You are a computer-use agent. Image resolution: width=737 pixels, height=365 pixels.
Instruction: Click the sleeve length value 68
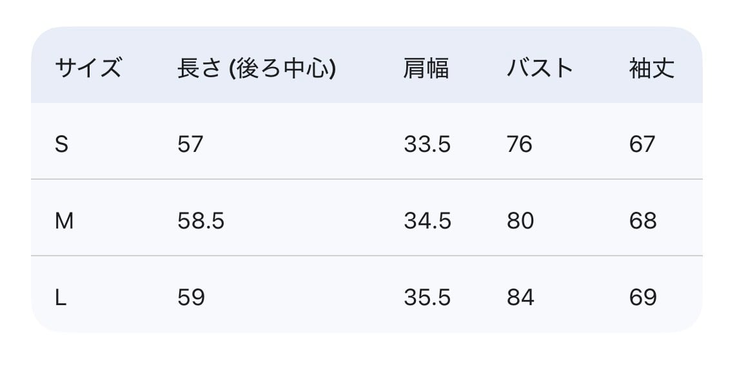pos(643,221)
